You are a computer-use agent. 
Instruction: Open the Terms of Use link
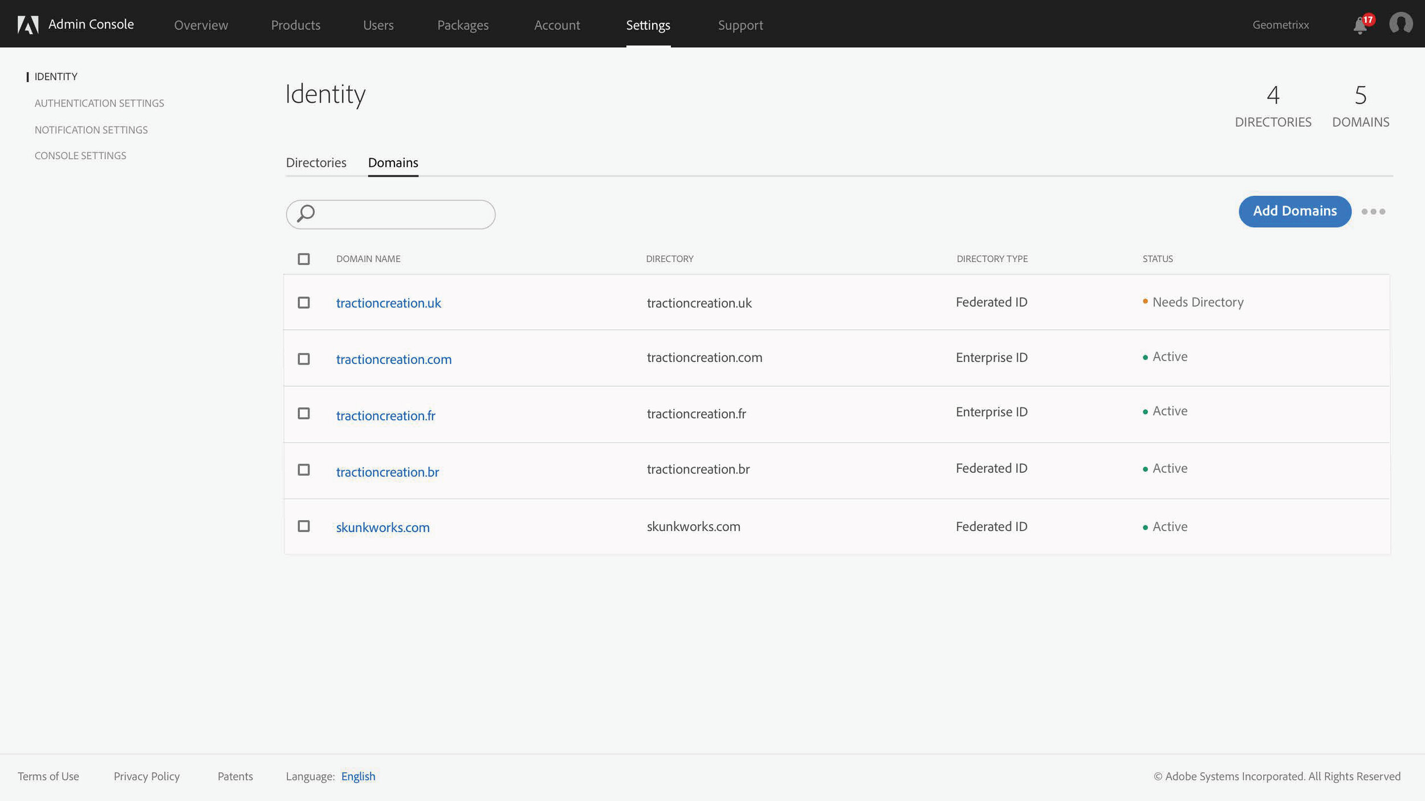coord(48,777)
